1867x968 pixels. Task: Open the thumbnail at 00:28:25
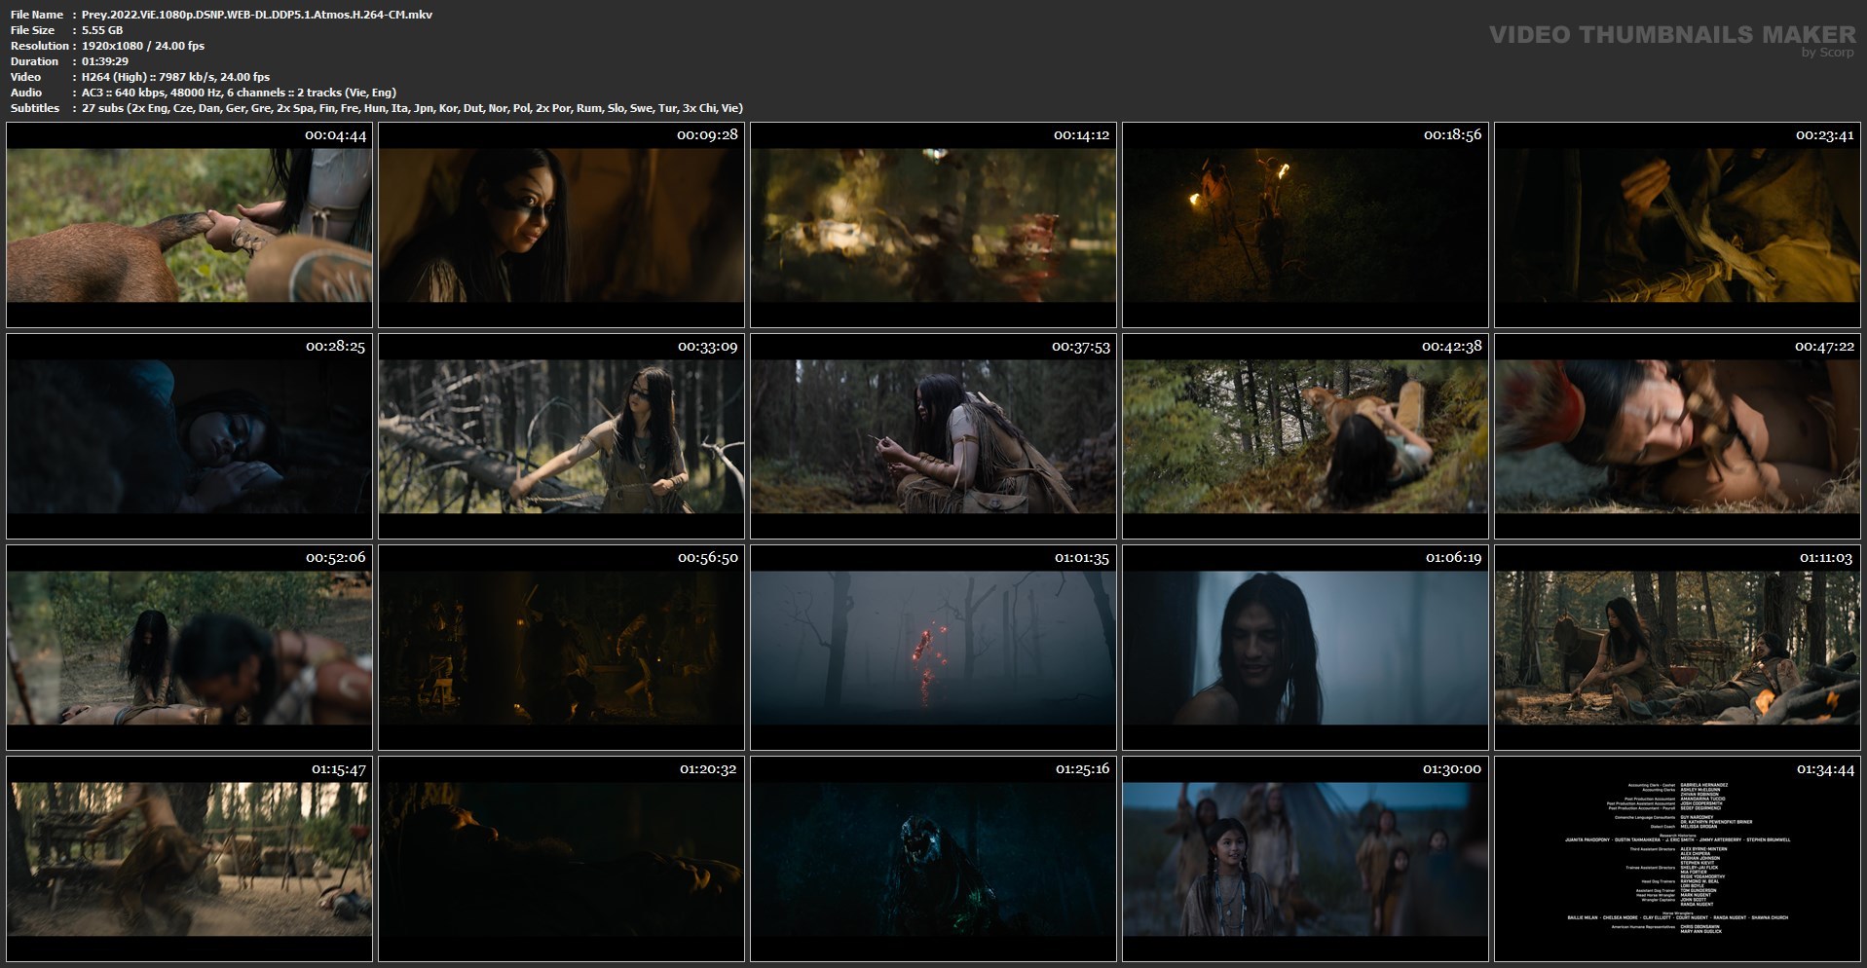(189, 436)
